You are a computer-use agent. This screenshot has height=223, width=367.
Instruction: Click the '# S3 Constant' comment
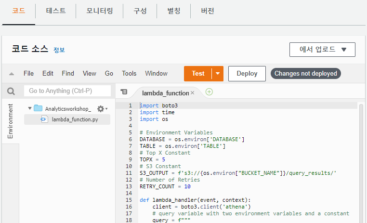tap(160, 166)
